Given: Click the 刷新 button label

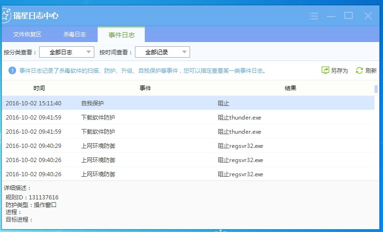Looking at the screenshot, I should [371, 71].
